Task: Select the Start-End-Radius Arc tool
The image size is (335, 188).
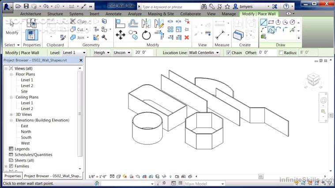Action: [x=263, y=29]
